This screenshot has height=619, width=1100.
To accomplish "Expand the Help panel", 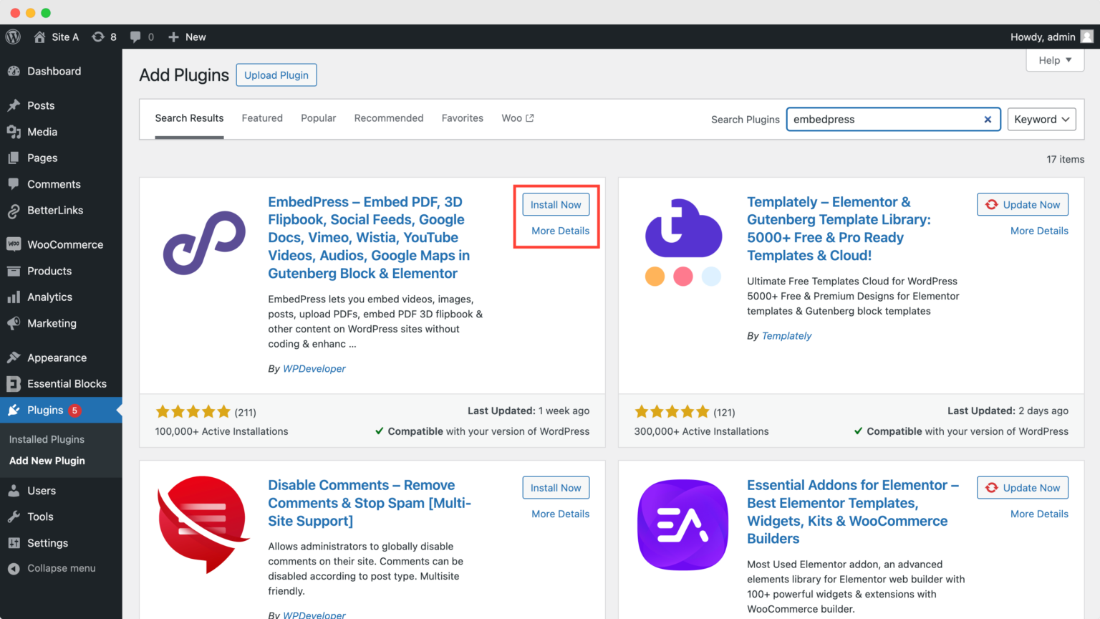I will click(x=1054, y=60).
